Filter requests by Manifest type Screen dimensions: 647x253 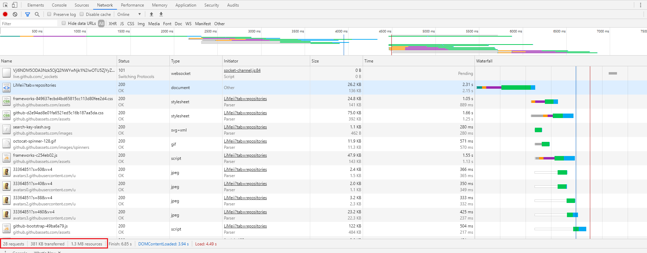pos(203,23)
